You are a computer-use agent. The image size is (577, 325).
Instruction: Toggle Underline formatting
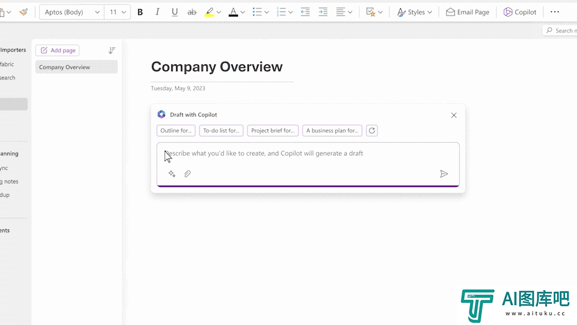point(175,12)
